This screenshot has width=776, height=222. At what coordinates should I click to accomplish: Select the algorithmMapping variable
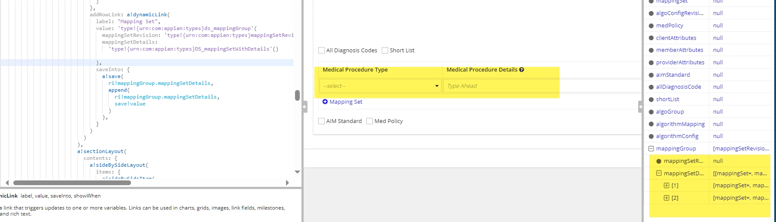point(680,124)
